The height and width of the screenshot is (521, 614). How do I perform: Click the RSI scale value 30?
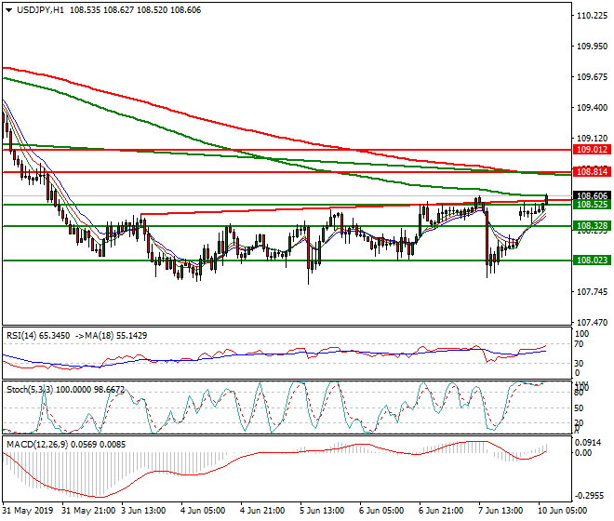click(x=579, y=364)
